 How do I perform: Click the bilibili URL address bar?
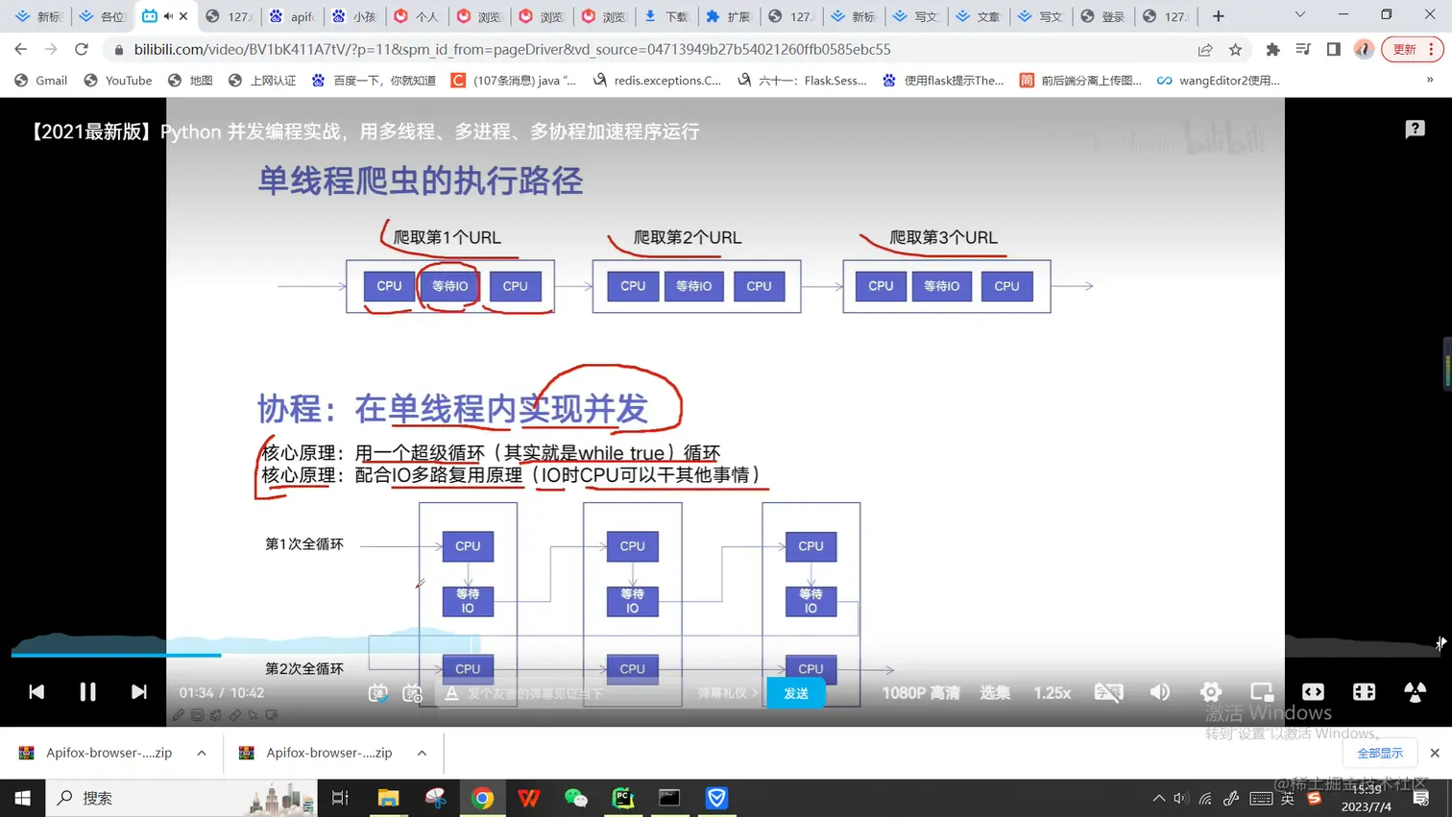[x=653, y=49]
